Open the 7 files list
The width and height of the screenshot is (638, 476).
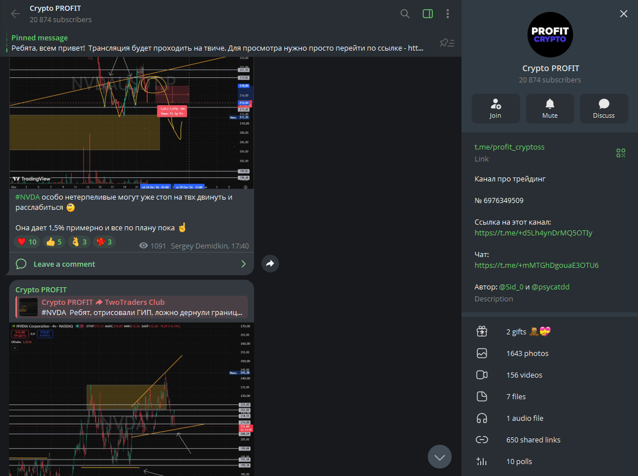(550, 396)
